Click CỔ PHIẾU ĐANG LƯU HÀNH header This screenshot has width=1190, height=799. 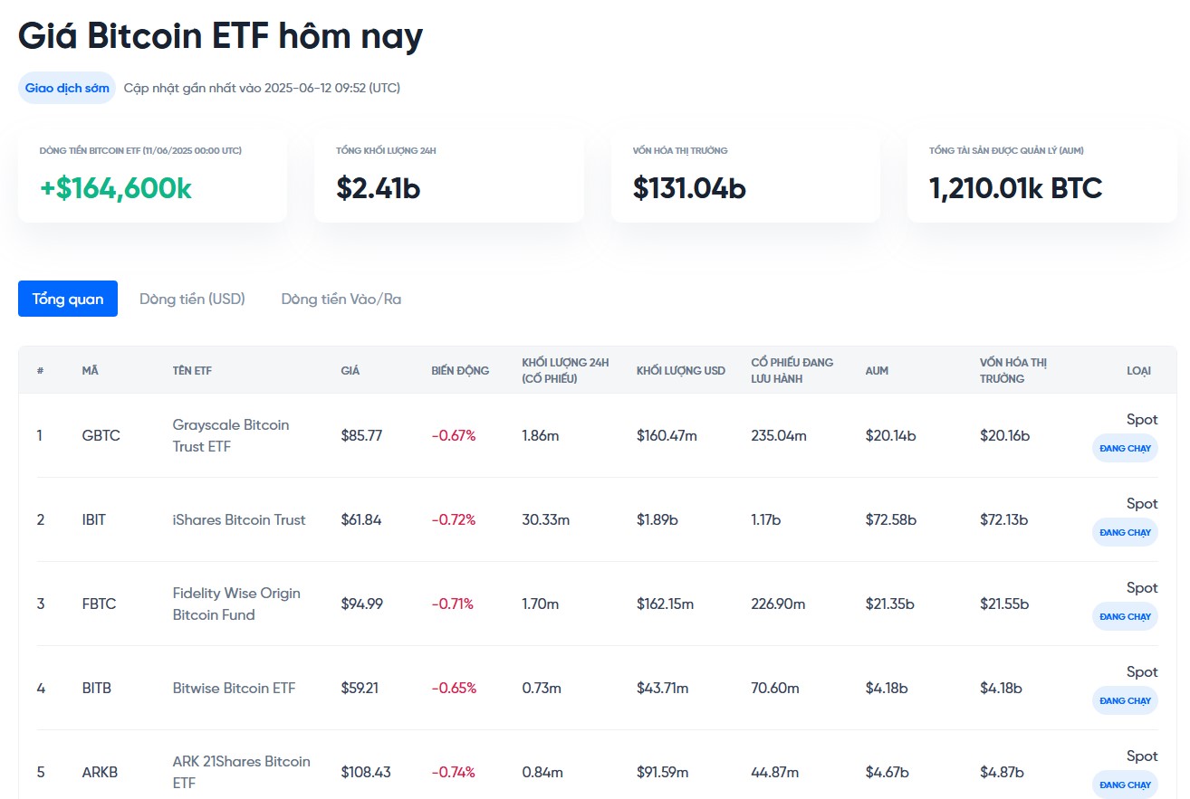792,370
